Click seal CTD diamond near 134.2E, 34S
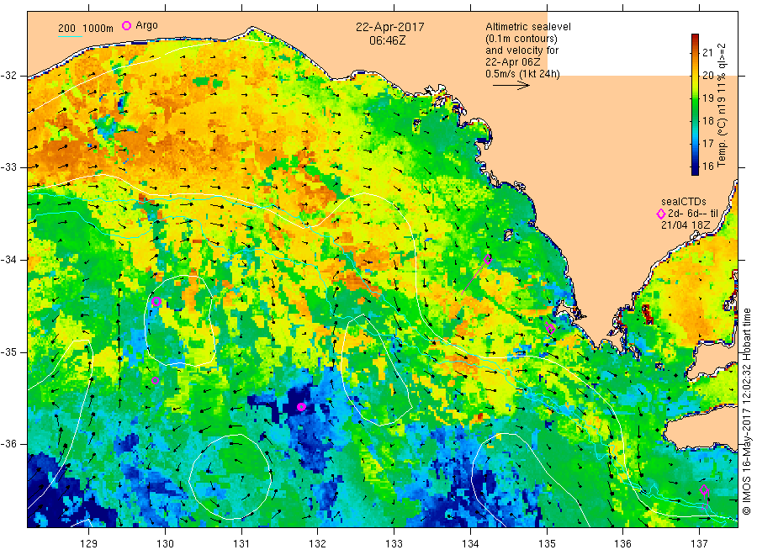Image resolution: width=757 pixels, height=555 pixels. (488, 260)
